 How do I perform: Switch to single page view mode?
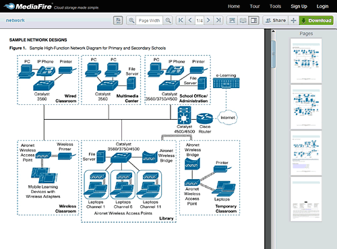(232, 20)
